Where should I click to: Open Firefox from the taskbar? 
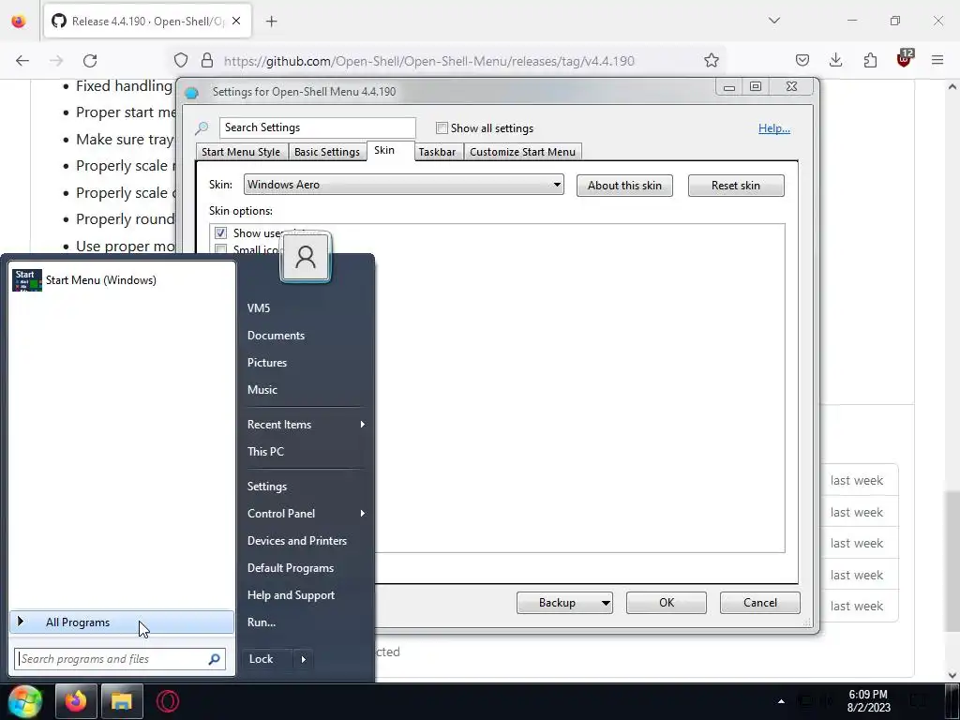click(76, 701)
